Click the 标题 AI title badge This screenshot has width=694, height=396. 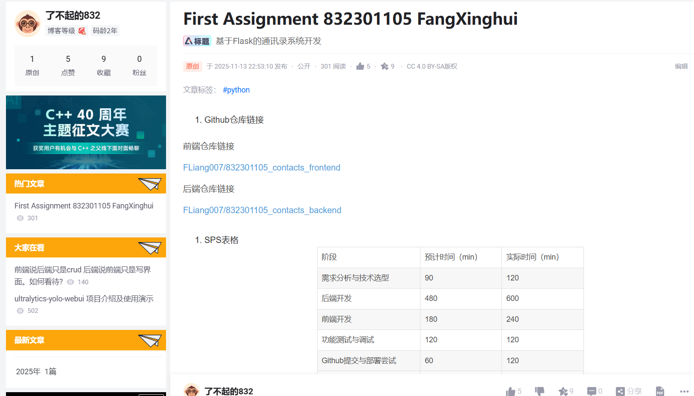pos(197,41)
